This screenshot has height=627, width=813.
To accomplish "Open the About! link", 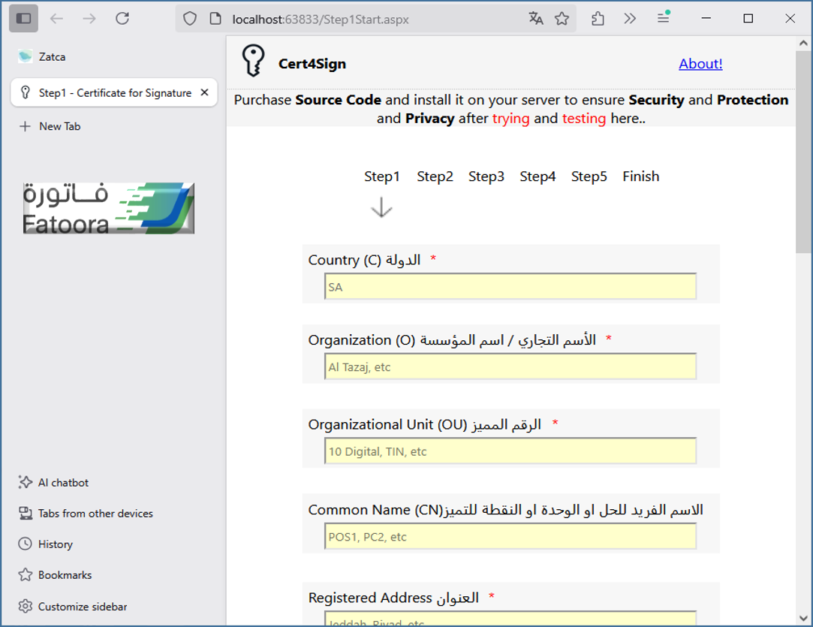I will point(700,64).
